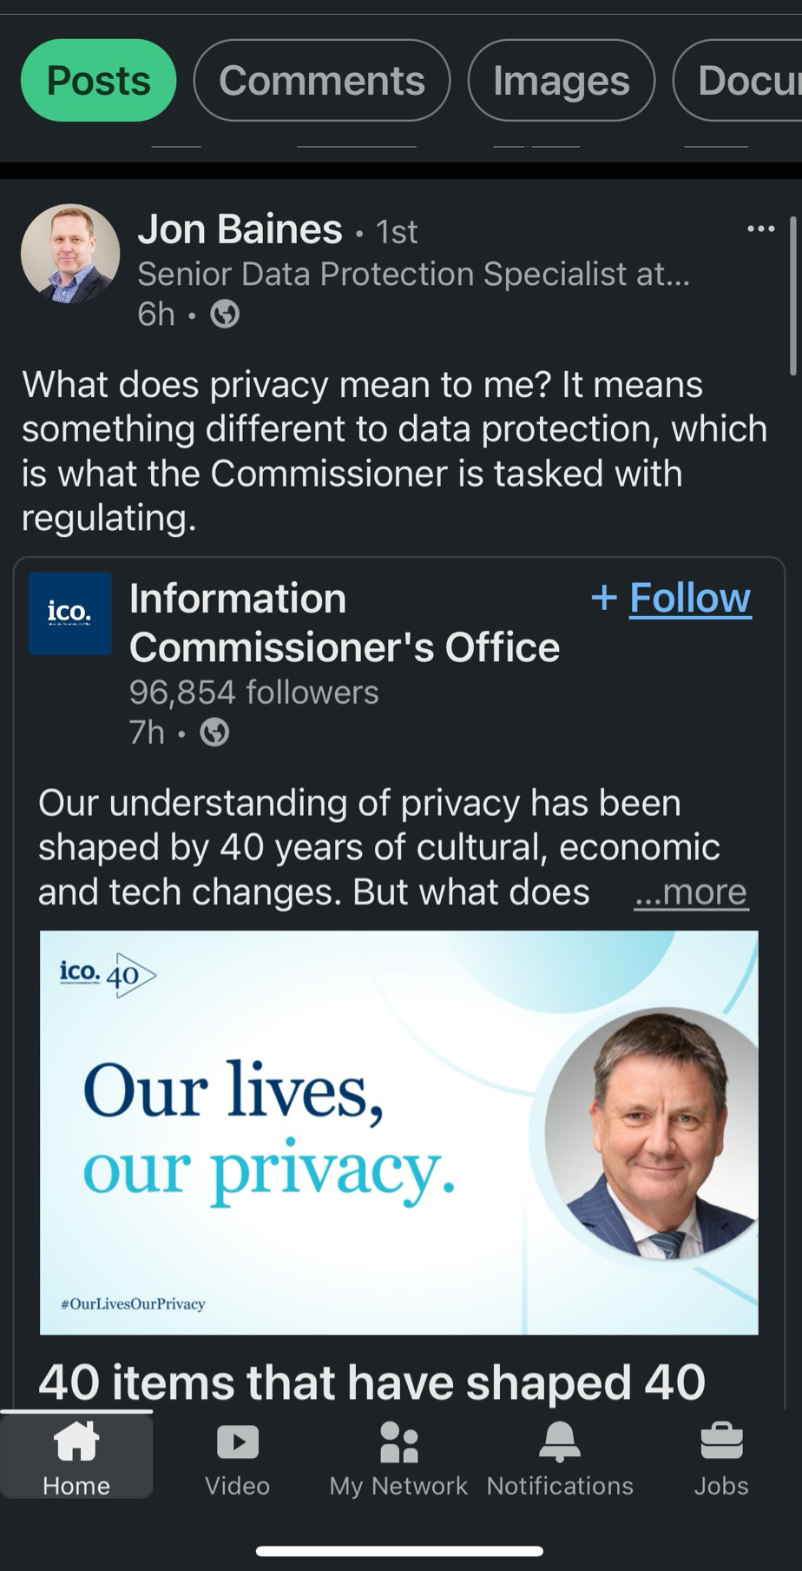Open Information Commissioner's Office page title
This screenshot has height=1571, width=802.
click(345, 622)
